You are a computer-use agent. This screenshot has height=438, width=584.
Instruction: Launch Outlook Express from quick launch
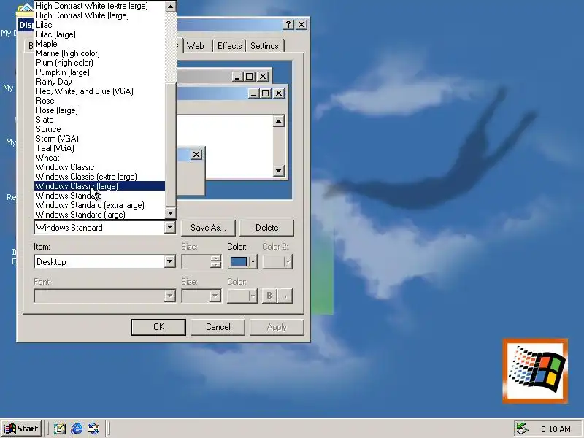(x=93, y=429)
